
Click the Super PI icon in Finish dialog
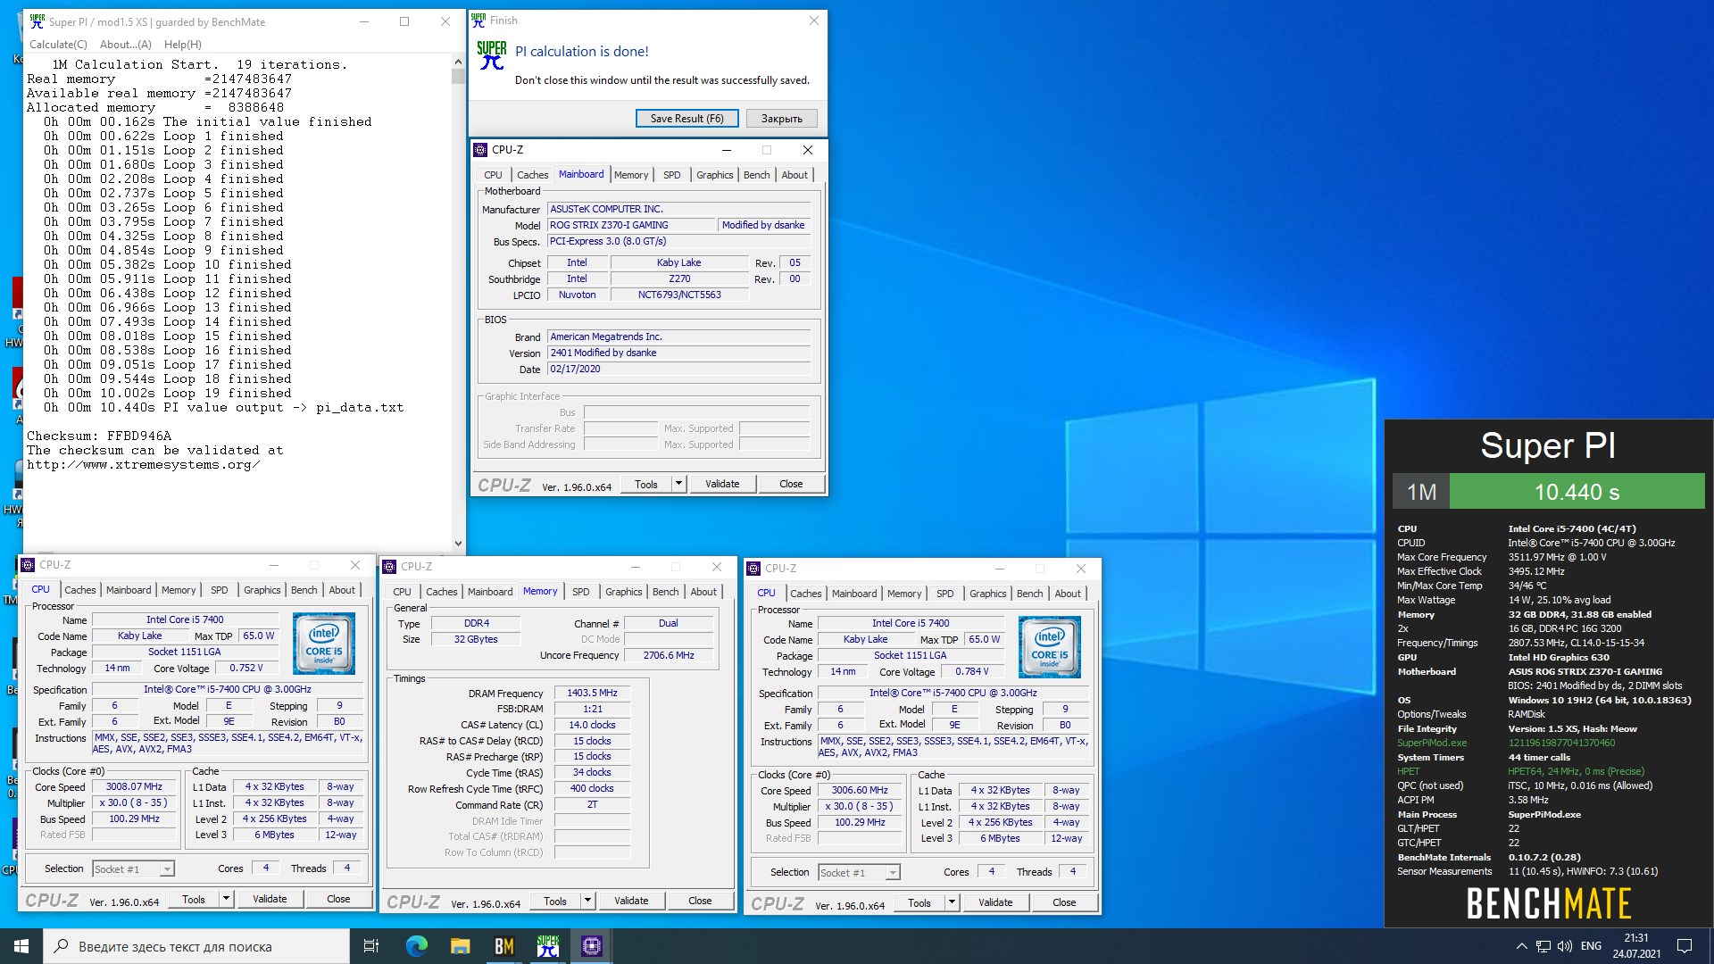(x=491, y=55)
